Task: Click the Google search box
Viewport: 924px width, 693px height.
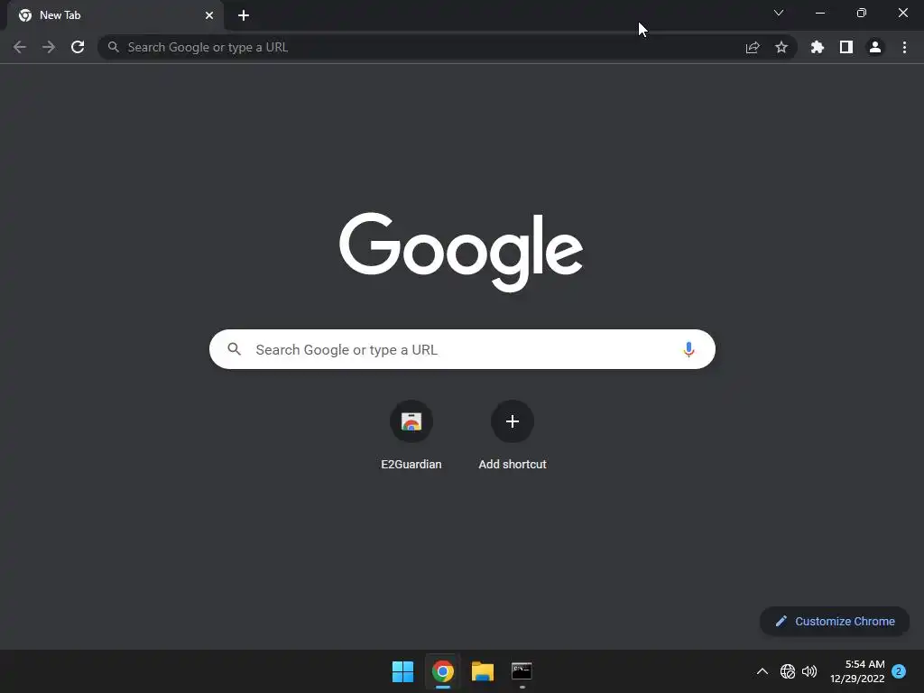Action: 462,349
